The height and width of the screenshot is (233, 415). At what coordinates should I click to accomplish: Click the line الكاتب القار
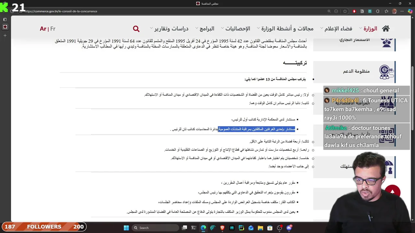[x=227, y=202]
